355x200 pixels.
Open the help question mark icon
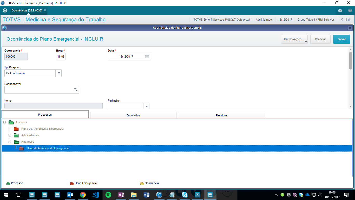[x=350, y=10]
